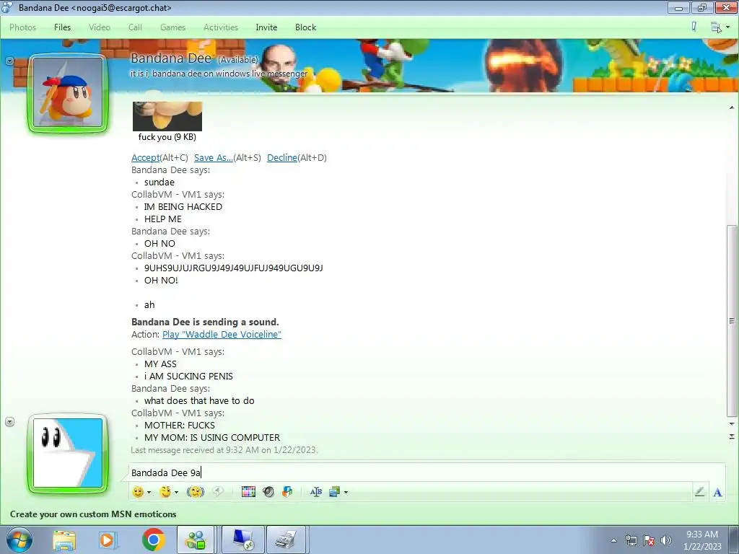
Task: Open the sound clips speaker icon
Action: click(x=268, y=492)
